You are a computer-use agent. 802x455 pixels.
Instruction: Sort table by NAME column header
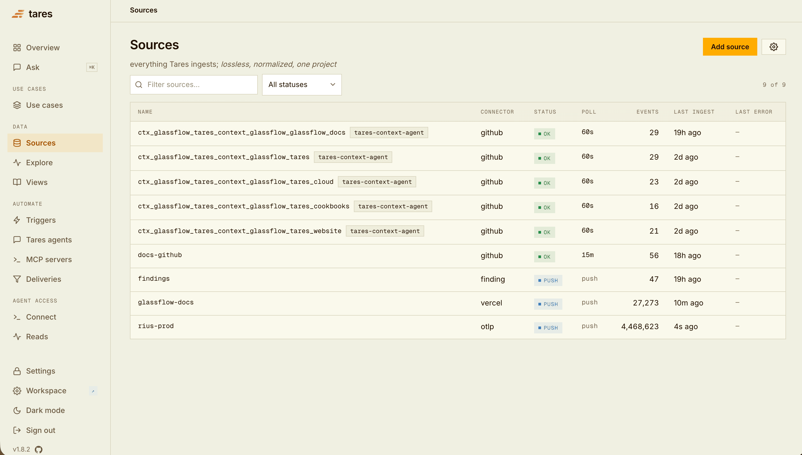145,112
